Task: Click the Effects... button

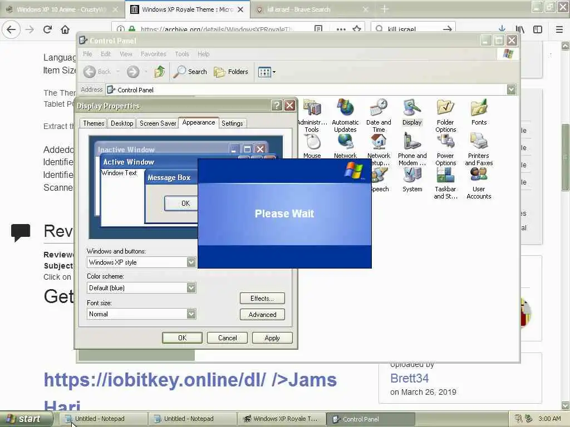Action: click(262, 298)
